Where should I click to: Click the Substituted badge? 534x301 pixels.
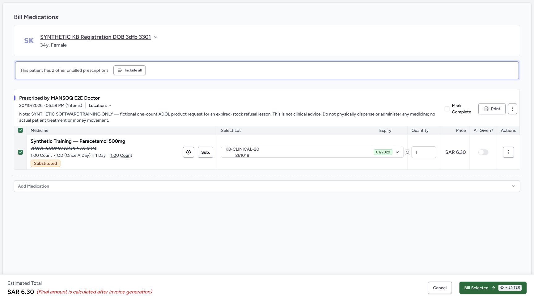45,163
